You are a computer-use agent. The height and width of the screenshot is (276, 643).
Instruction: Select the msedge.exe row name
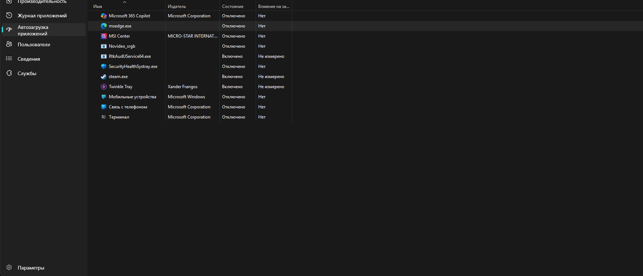tap(120, 26)
